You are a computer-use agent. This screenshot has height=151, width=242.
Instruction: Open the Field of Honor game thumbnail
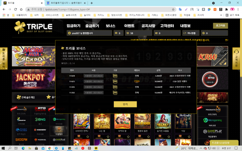(x=142, y=121)
